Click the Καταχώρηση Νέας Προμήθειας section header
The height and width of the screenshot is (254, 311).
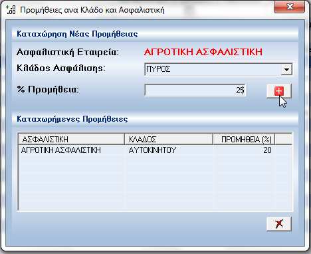(x=77, y=34)
